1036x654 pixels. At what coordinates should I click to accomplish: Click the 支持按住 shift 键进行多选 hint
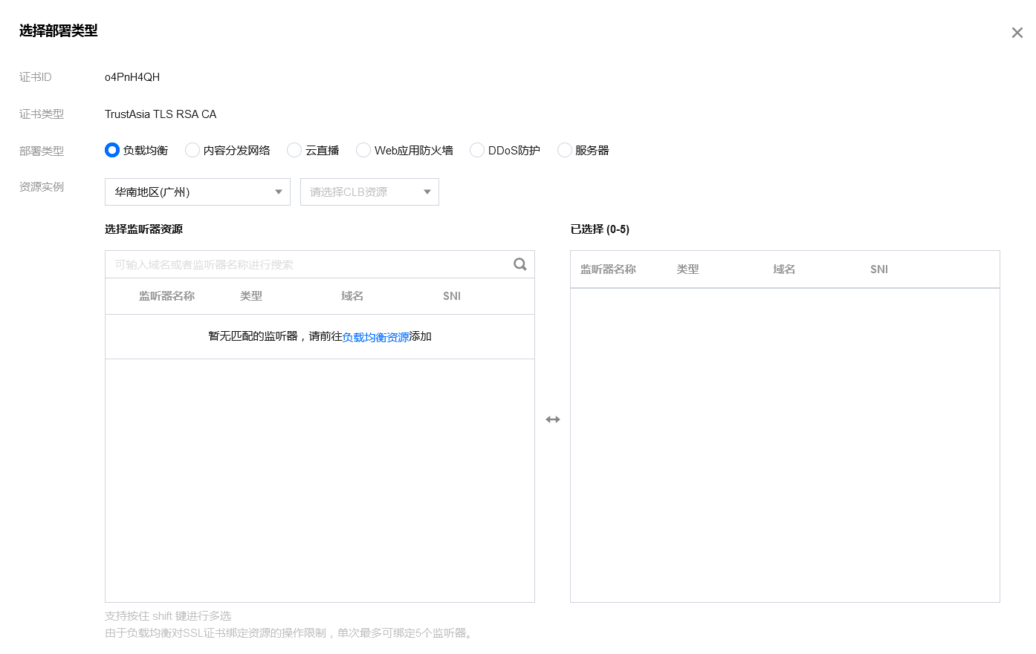168,616
